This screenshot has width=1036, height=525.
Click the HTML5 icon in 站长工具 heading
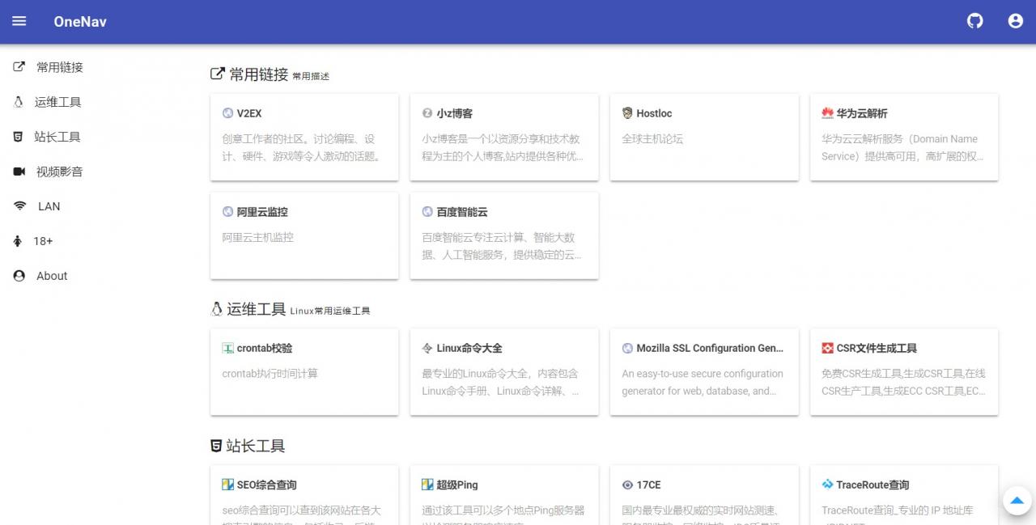[x=216, y=446]
